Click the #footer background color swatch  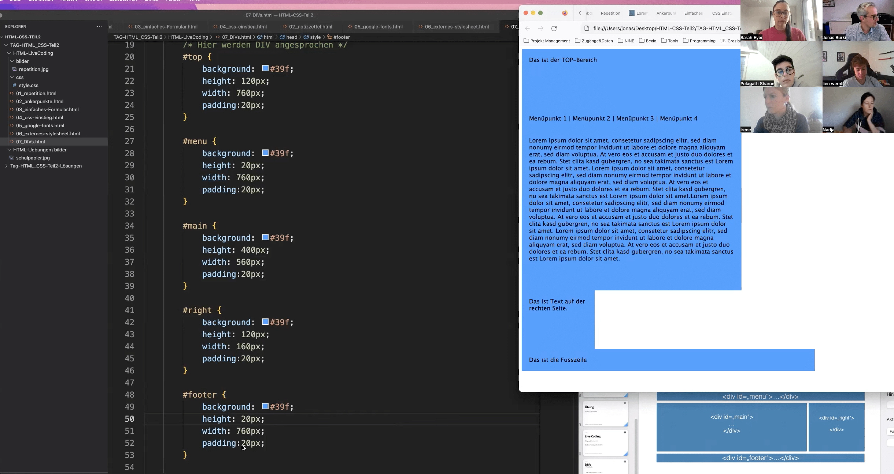click(x=265, y=406)
